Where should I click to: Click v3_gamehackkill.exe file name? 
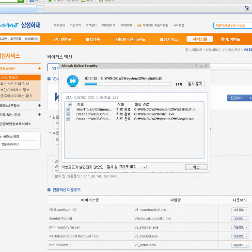(x=150, y=210)
